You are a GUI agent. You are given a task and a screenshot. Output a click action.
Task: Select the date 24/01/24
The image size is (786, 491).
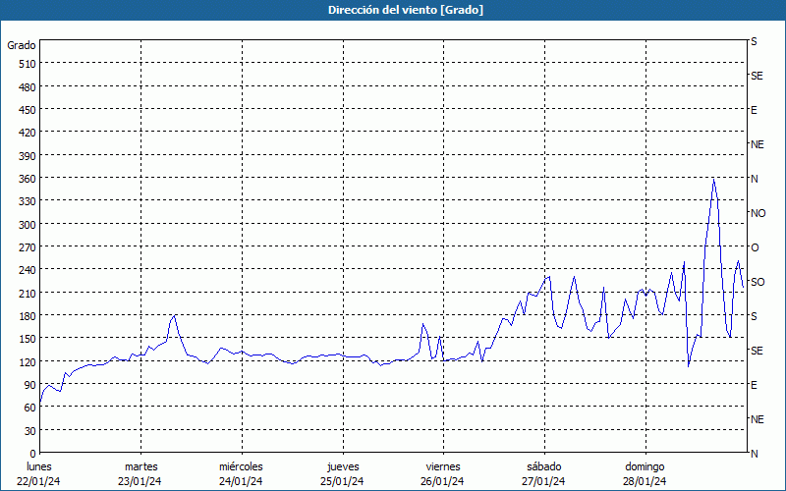(241, 481)
